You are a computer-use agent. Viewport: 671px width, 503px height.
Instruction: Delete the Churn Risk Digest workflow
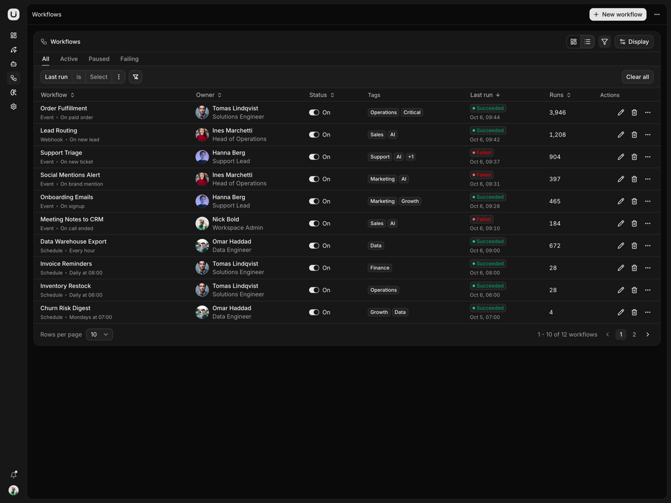click(x=634, y=312)
